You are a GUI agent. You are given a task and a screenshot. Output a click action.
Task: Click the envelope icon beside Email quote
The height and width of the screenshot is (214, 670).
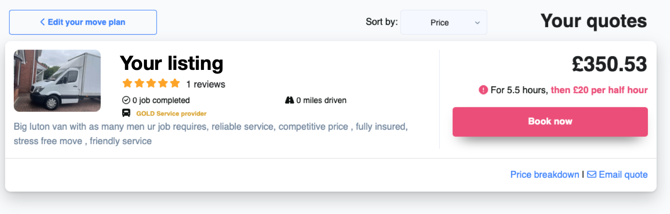click(x=591, y=175)
